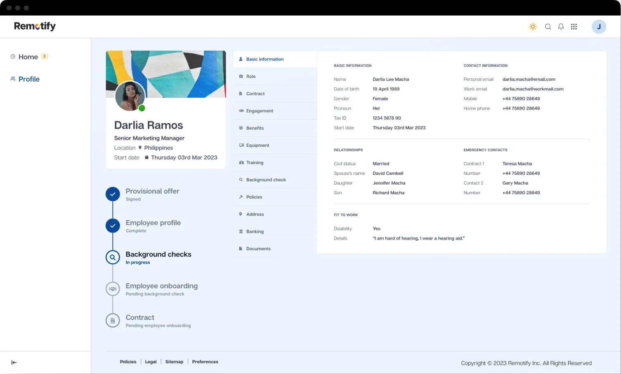The height and width of the screenshot is (374, 621).
Task: Select Profile in the sidebar
Action: (29, 79)
